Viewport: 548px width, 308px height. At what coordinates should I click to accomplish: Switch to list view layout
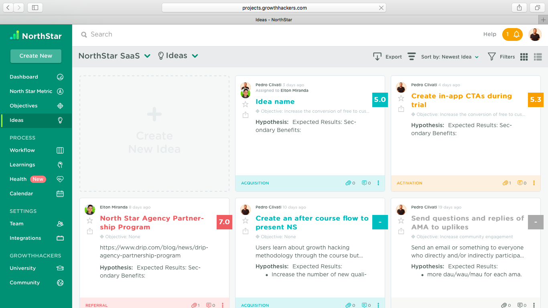(538, 57)
